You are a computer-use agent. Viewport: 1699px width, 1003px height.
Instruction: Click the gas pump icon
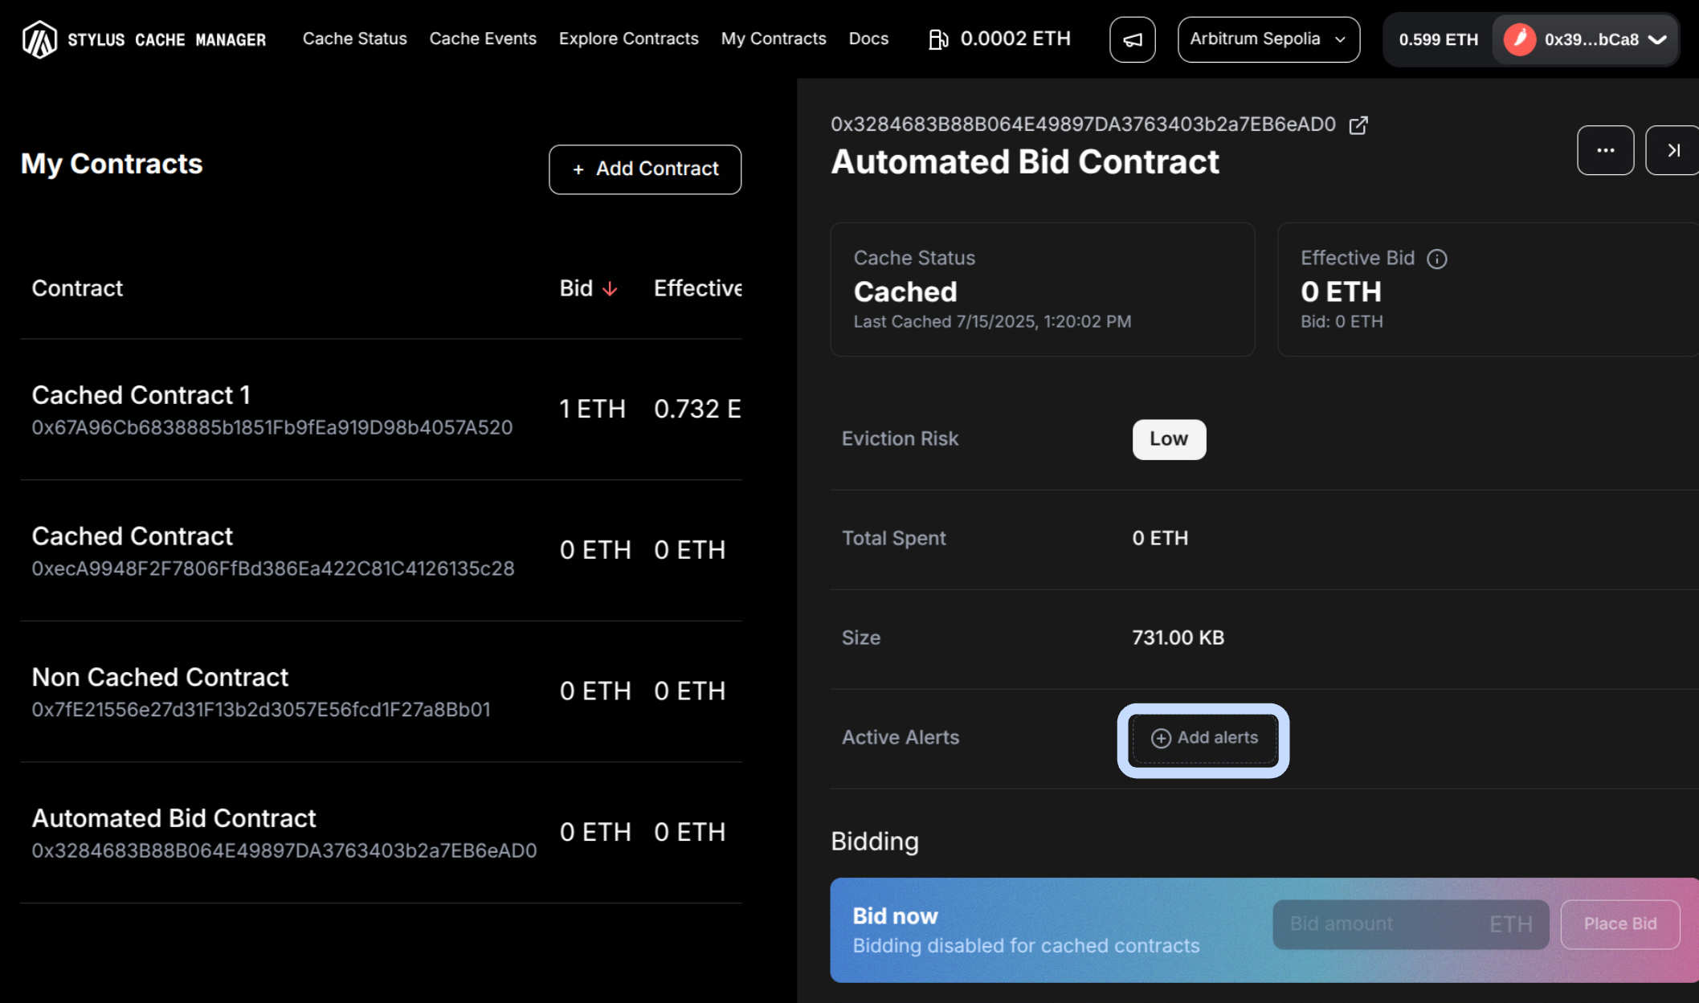pos(937,39)
